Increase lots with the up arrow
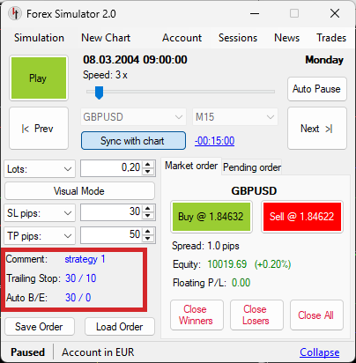 click(x=148, y=165)
